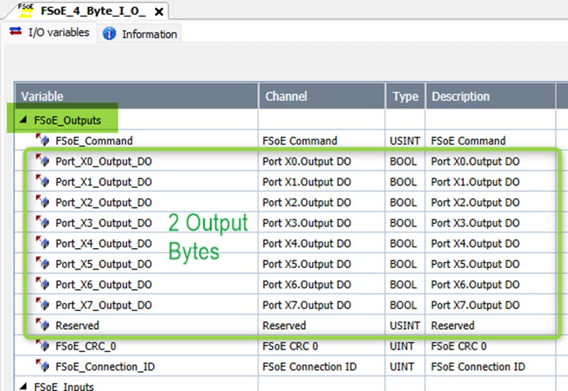Click the blue Information tab icon
Viewport: 568px width, 391px height.
point(109,34)
